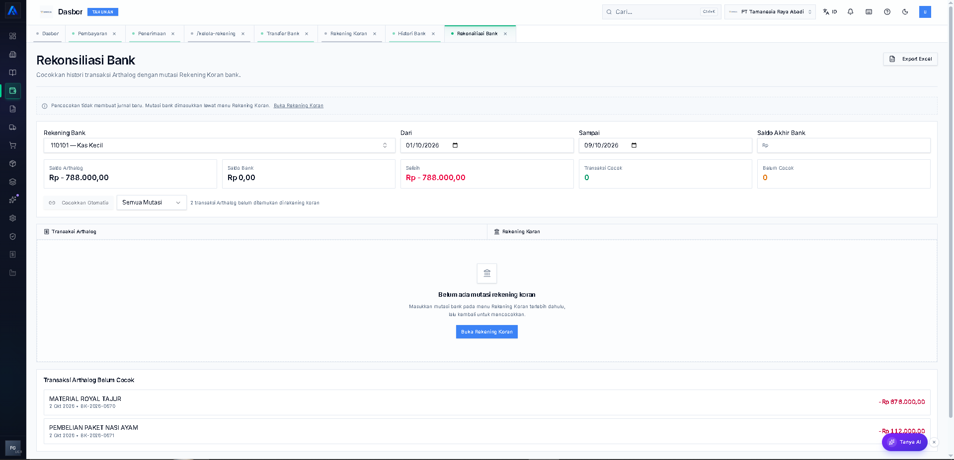Focus the Saldo Akhir Bank input

844,145
